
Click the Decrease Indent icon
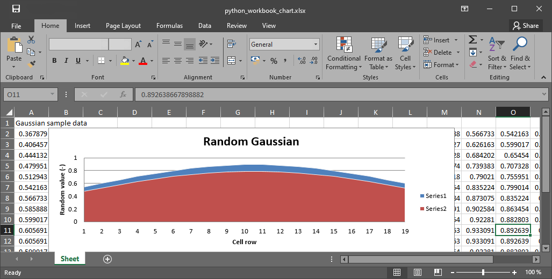203,61
